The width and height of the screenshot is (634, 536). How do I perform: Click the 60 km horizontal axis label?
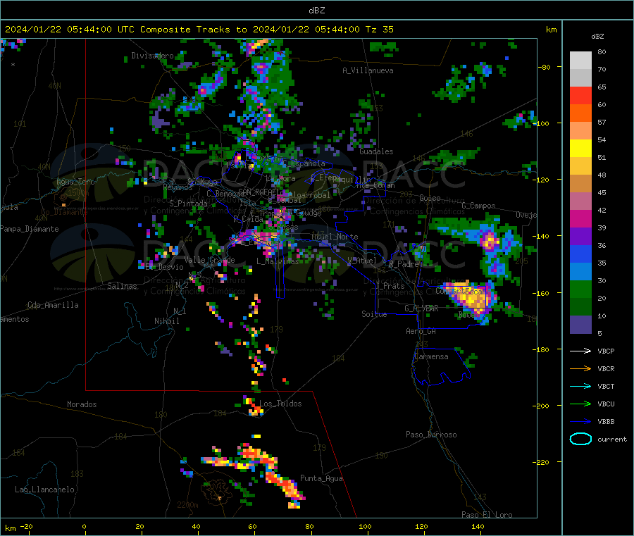pos(252,526)
